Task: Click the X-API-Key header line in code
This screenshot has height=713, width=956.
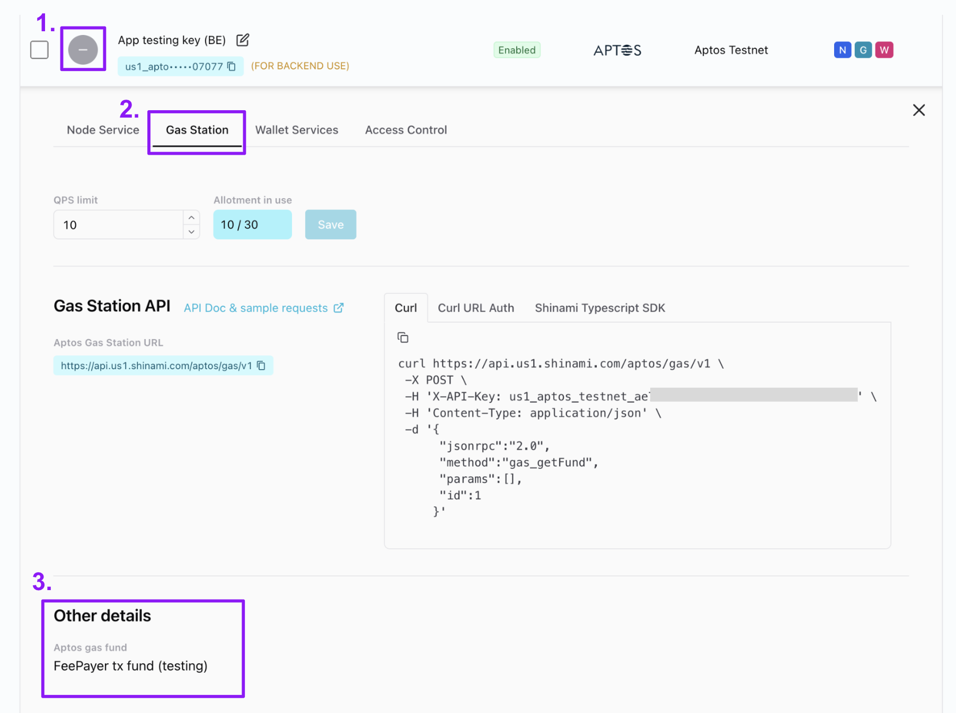Action: (x=641, y=396)
